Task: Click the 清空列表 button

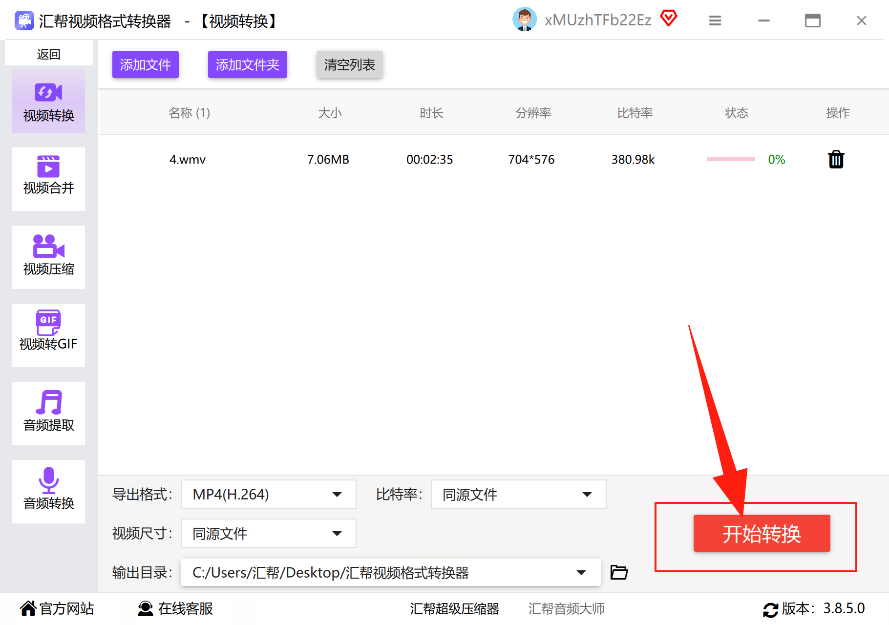Action: tap(349, 64)
